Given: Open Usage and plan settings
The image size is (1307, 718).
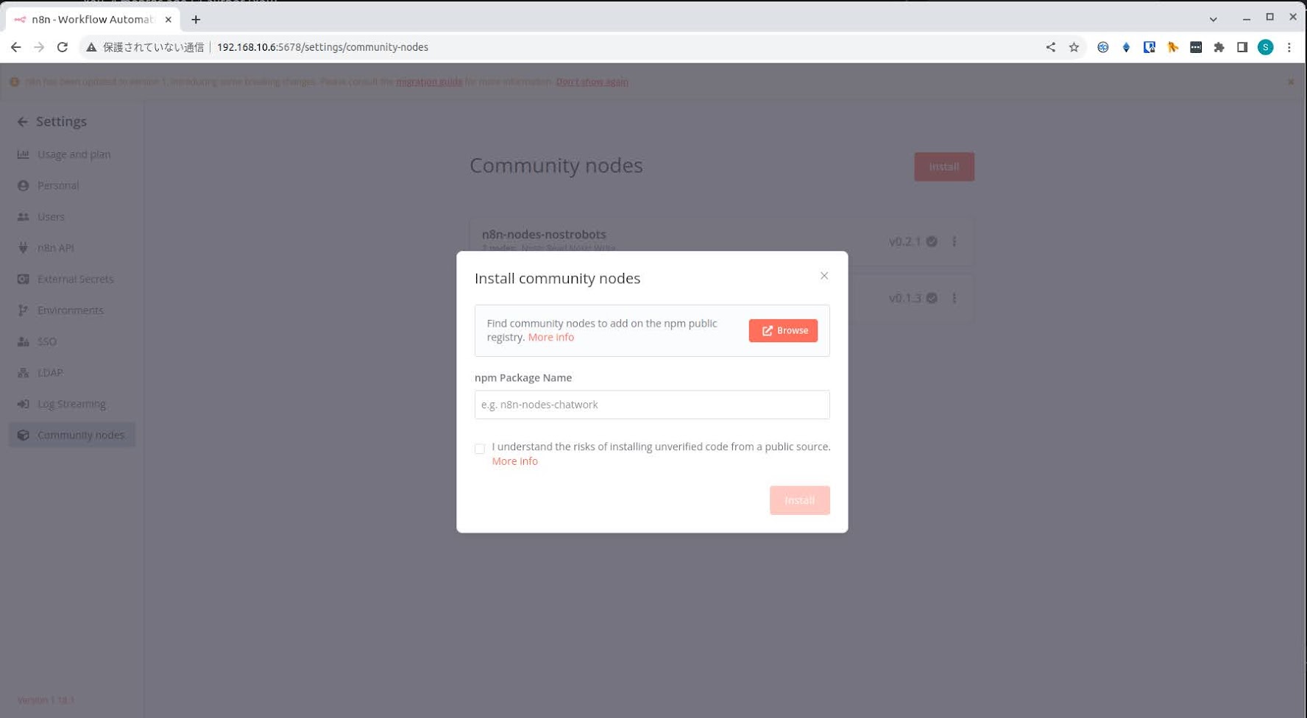Looking at the screenshot, I should coord(72,154).
